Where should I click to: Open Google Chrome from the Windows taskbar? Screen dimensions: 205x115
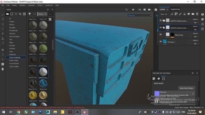(x=19, y=112)
